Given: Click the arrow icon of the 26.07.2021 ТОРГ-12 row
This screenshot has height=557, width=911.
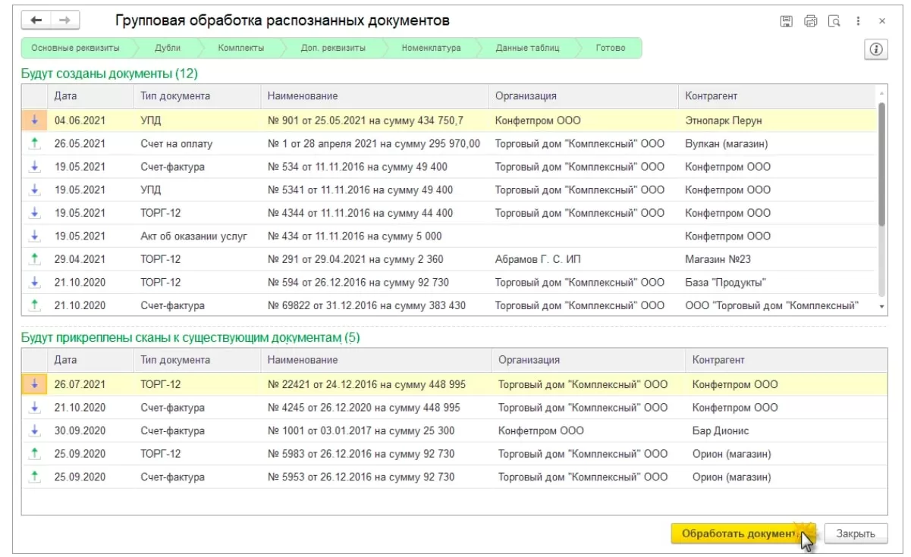Looking at the screenshot, I should tap(34, 384).
